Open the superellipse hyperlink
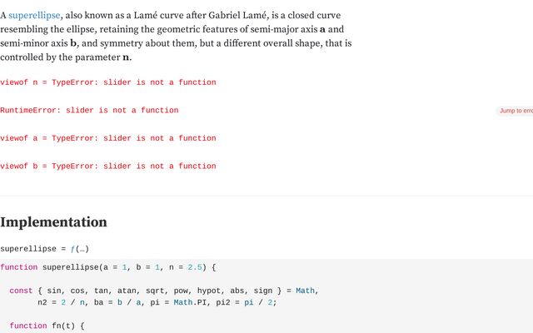Image resolution: width=533 pixels, height=333 pixels. (34, 15)
